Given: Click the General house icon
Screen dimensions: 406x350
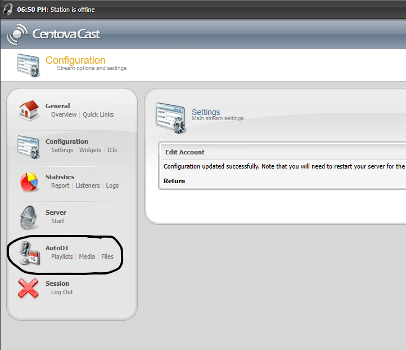Looking at the screenshot, I should click(29, 110).
